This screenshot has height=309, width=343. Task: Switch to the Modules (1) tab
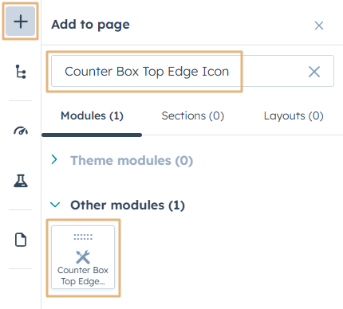[x=92, y=115]
